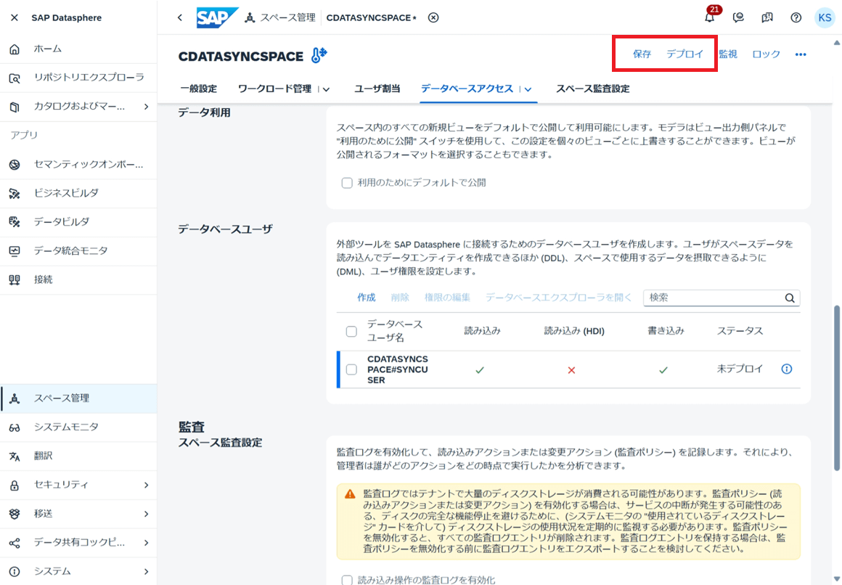Image resolution: width=842 pixels, height=585 pixels.
Task: Switch to the スペース監査設定 tab
Action: (x=592, y=89)
